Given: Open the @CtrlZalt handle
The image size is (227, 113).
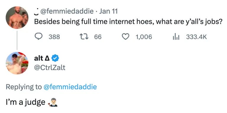Looking at the screenshot, I should tap(50, 68).
